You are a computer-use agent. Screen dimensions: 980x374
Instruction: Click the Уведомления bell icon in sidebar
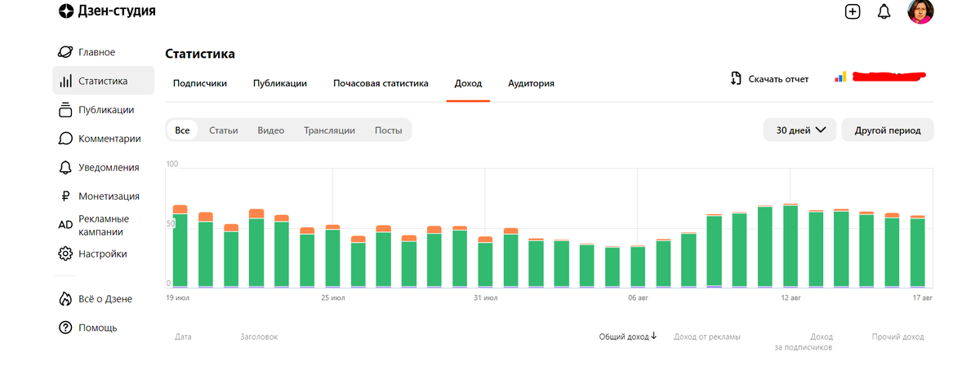pyautogui.click(x=66, y=167)
